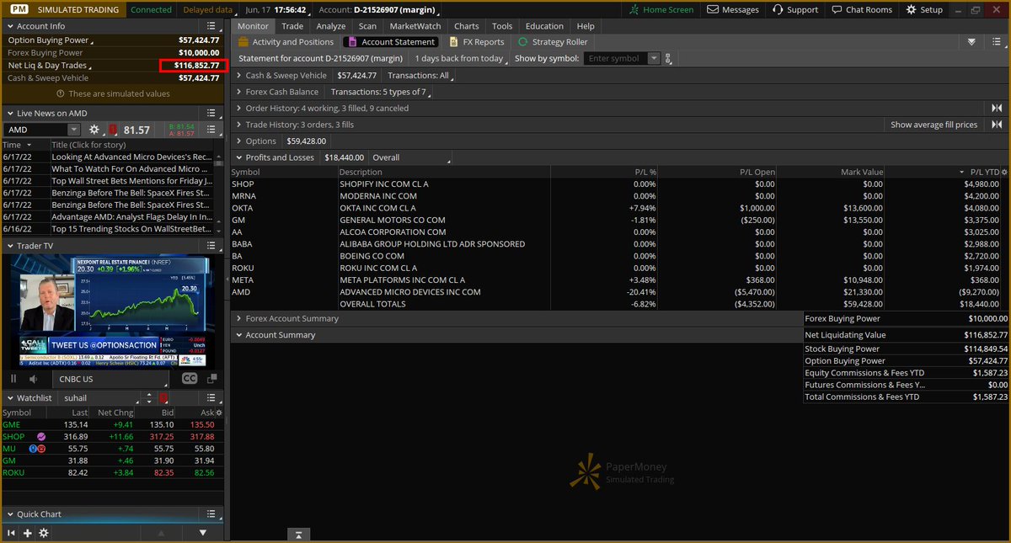The height and width of the screenshot is (543, 1011).
Task: Open the FX Reports subtab
Action: [x=477, y=41]
